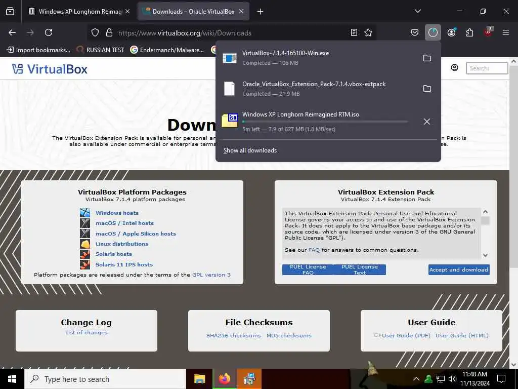Click the taskbar search box
Viewport: 518px width, 389px height.
pos(105,379)
